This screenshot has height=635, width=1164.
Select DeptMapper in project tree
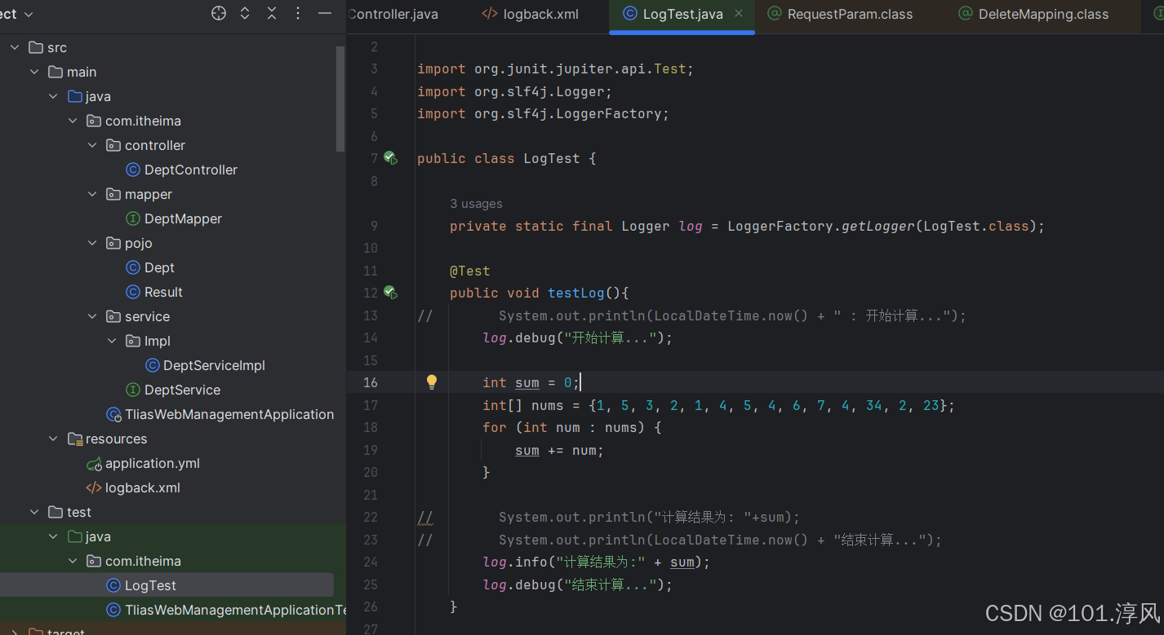[183, 218]
